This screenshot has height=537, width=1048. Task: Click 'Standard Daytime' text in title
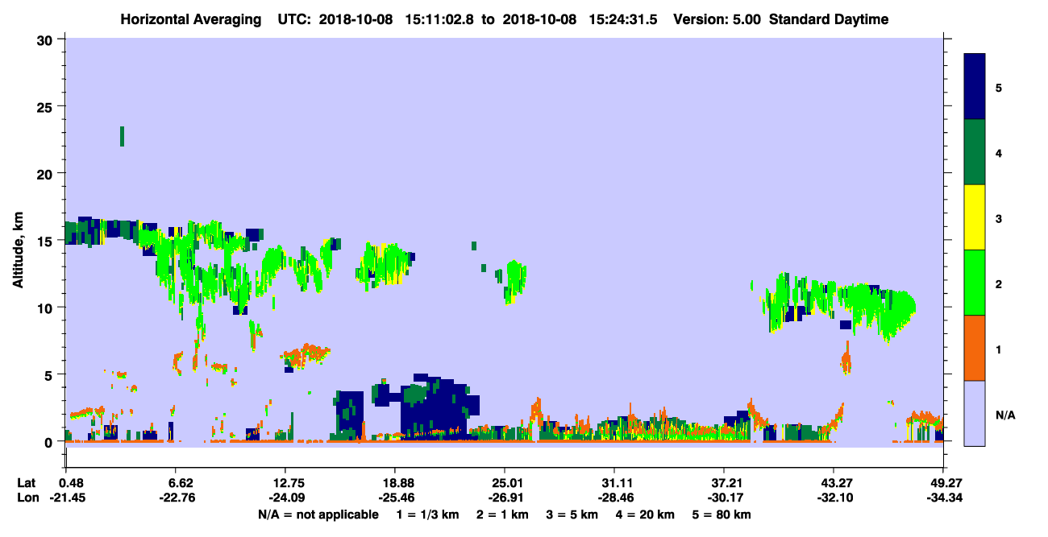[829, 19]
